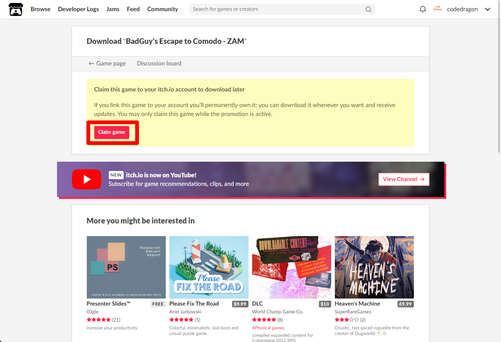Click Please Fix The Road star rating
The width and height of the screenshot is (501, 342).
(181, 320)
